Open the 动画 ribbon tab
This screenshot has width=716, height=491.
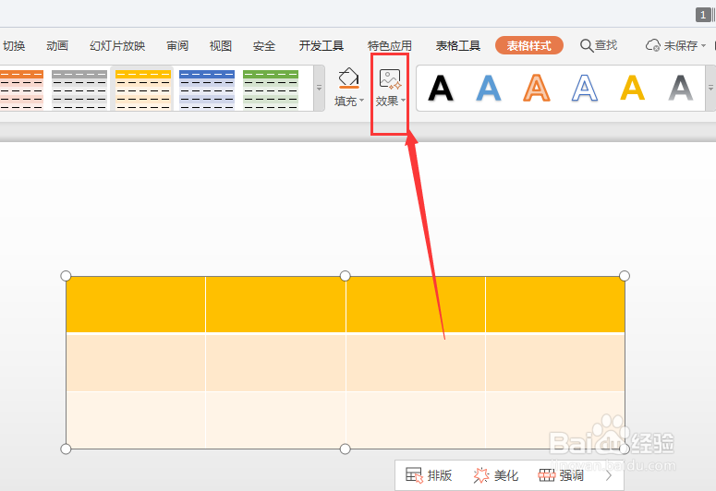point(57,45)
